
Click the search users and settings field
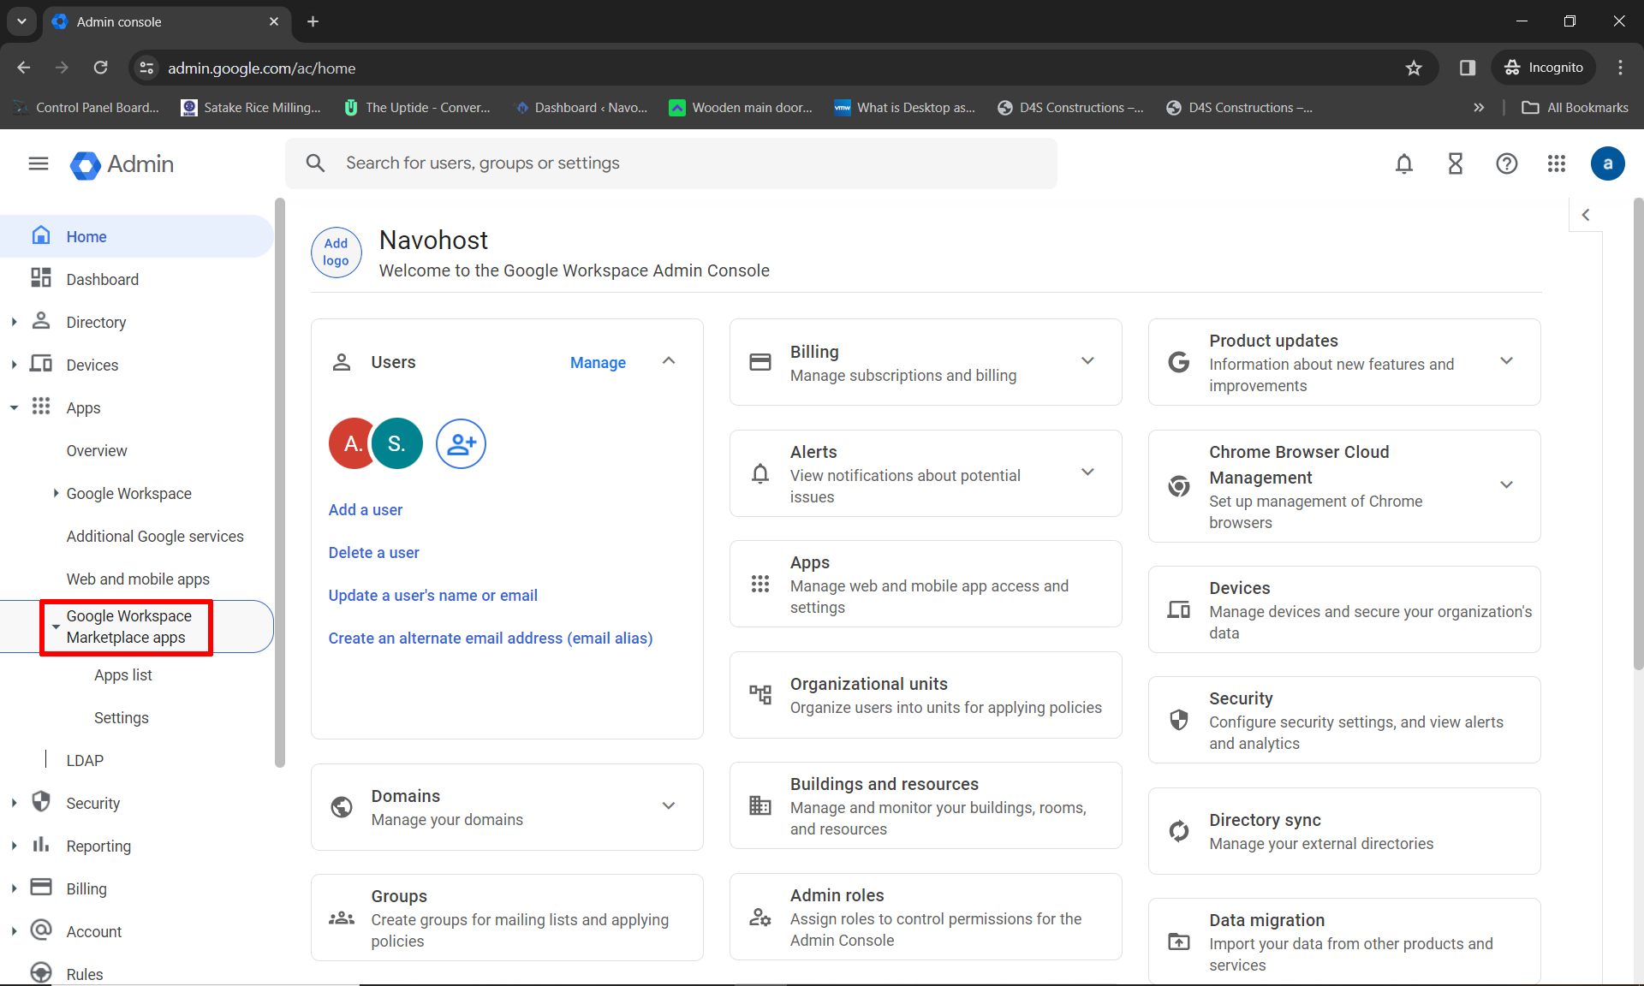click(x=670, y=163)
